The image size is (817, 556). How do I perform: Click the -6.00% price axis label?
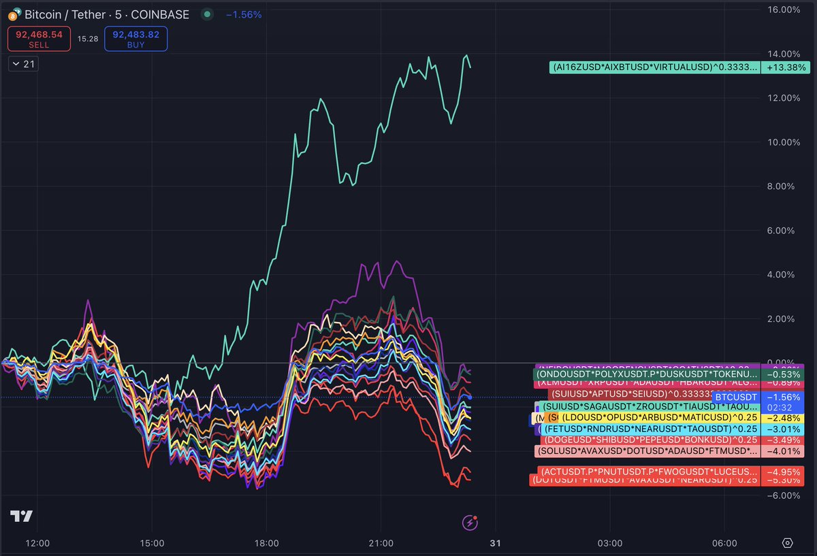(x=782, y=495)
